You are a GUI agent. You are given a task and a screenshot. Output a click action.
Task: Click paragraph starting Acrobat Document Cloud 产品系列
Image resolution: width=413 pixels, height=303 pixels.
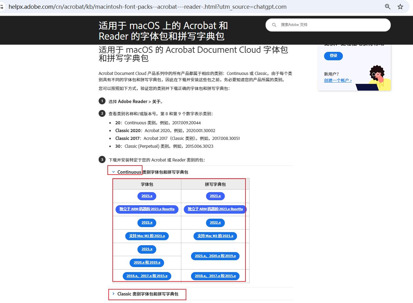pos(195,77)
